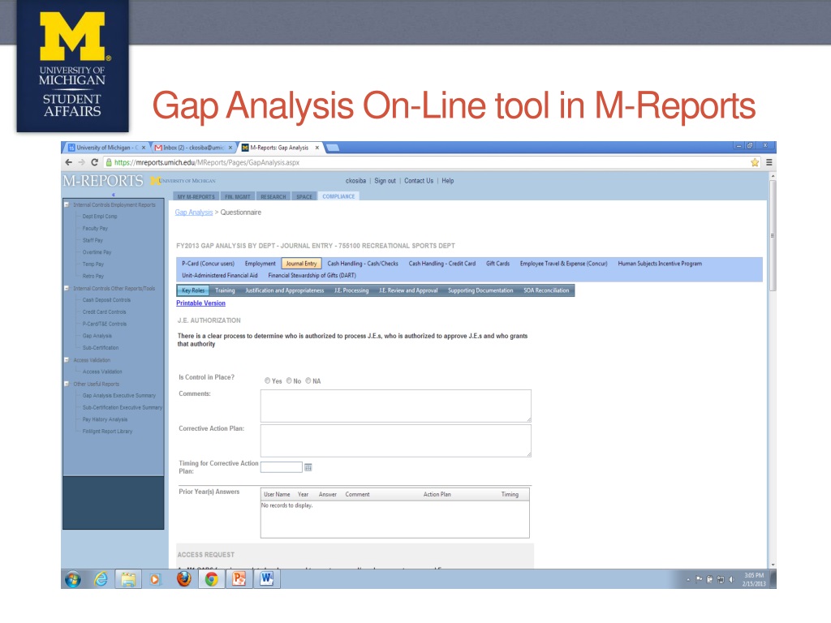Select No for Is Control in Place
831x623 pixels.
pos(290,380)
